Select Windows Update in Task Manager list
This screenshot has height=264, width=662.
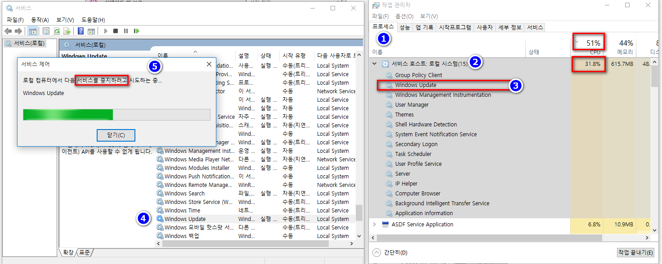pos(416,85)
